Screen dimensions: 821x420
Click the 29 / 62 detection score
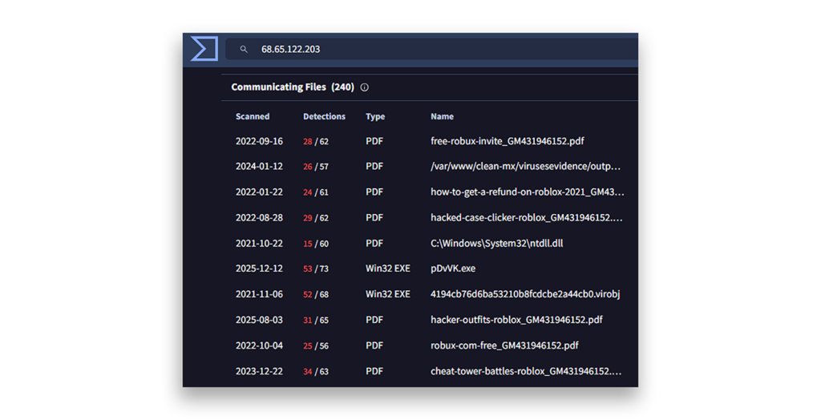(x=316, y=218)
